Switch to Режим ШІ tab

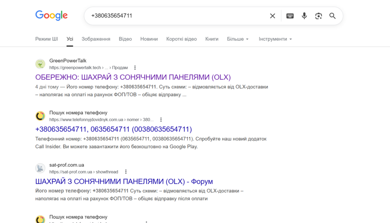pyautogui.click(x=46, y=39)
